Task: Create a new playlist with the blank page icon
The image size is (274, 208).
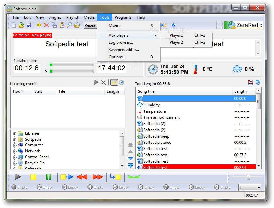Action: 14,25
